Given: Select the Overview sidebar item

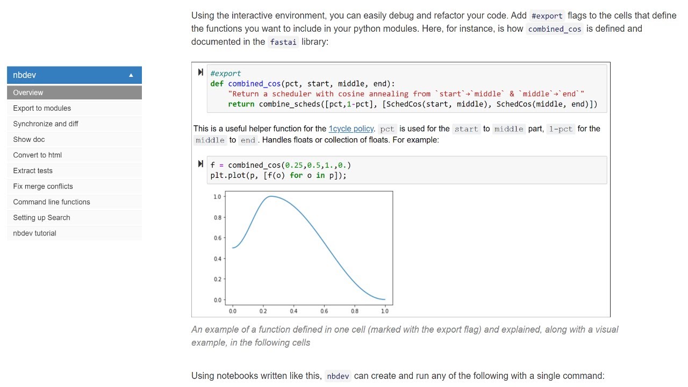Looking at the screenshot, I should [x=28, y=92].
